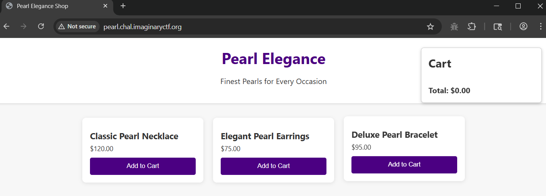
Task: Open the Chrome three-dot menu
Action: click(x=540, y=26)
